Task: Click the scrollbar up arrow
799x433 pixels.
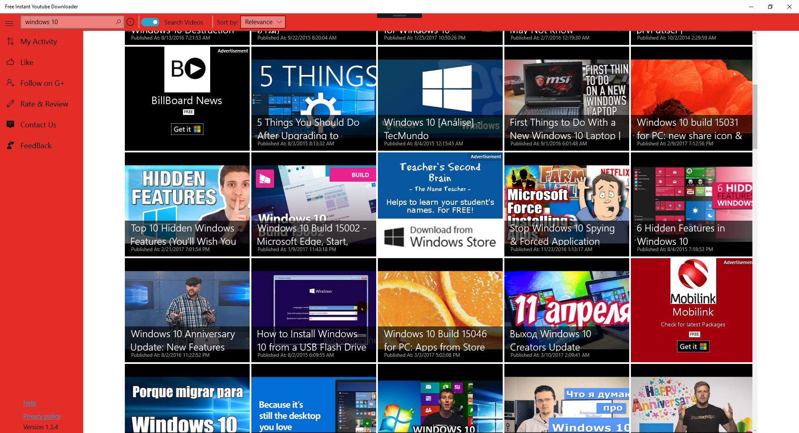Action: [754, 34]
